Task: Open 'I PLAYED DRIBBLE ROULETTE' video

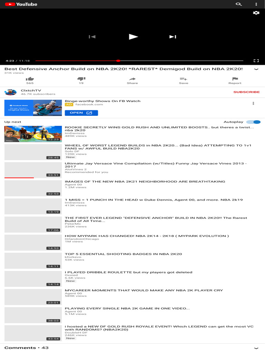Action: (x=128, y=272)
